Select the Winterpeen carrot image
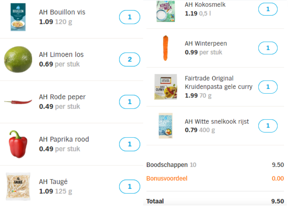288x207 pixels. click(x=166, y=48)
